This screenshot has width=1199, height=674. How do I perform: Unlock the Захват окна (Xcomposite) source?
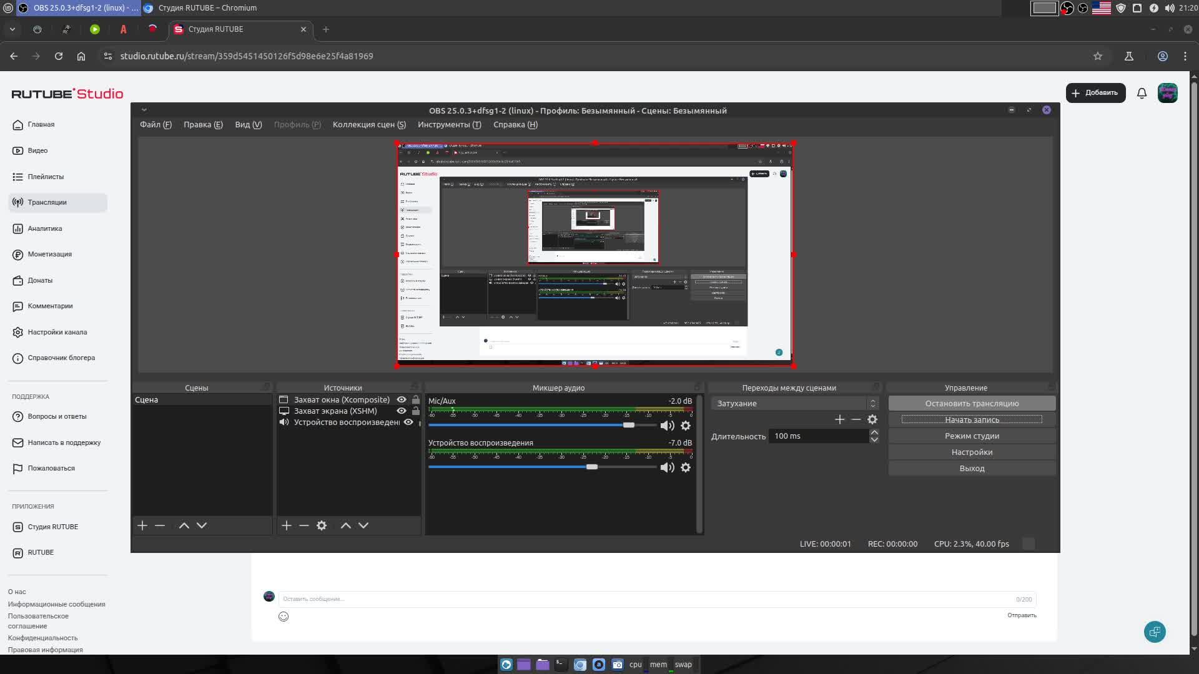(x=416, y=399)
